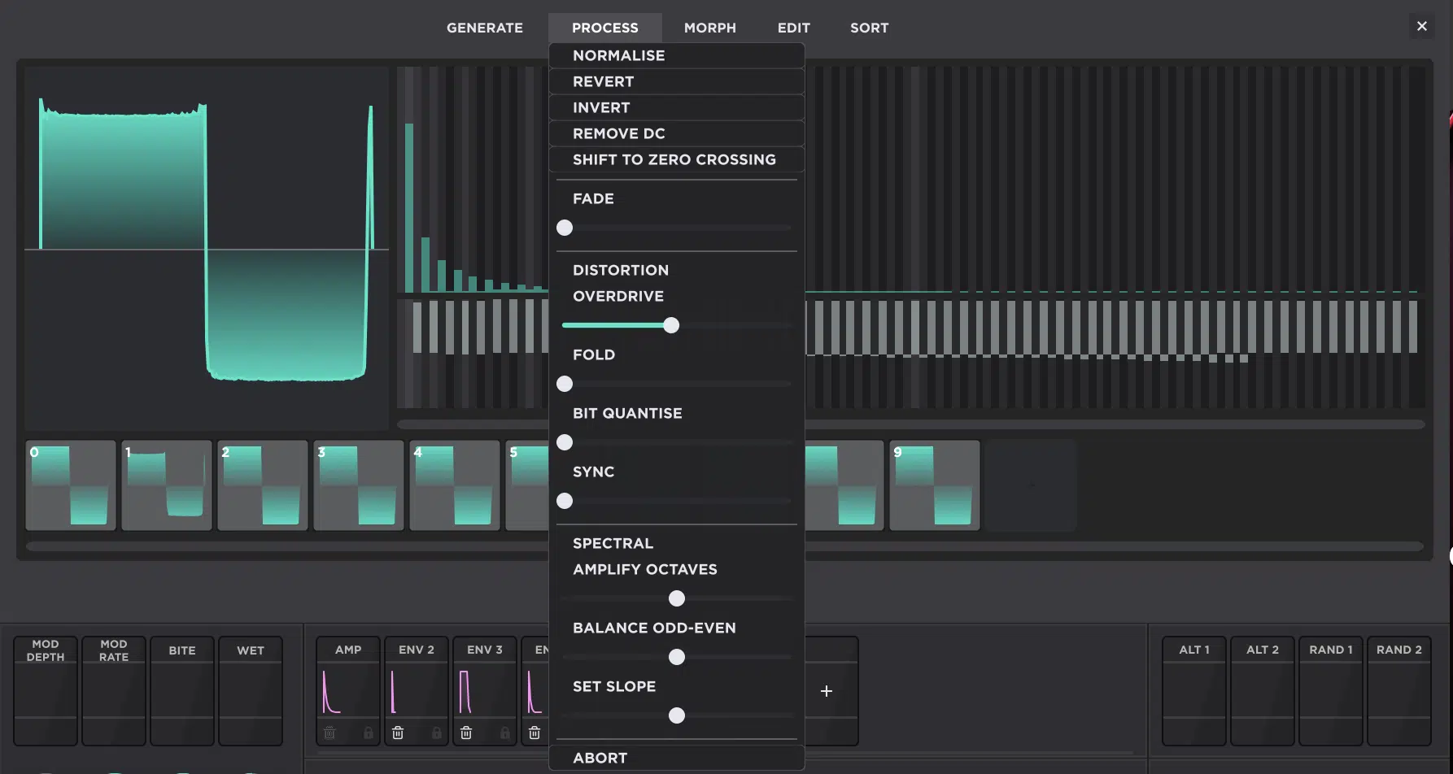The height and width of the screenshot is (774, 1453).
Task: Click the trash icon below ENV 3
Action: 466,733
